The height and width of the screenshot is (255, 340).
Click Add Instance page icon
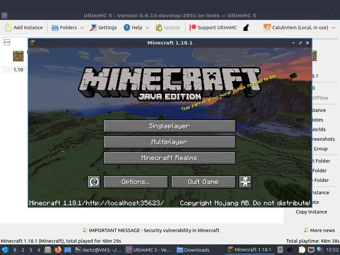click(8, 28)
